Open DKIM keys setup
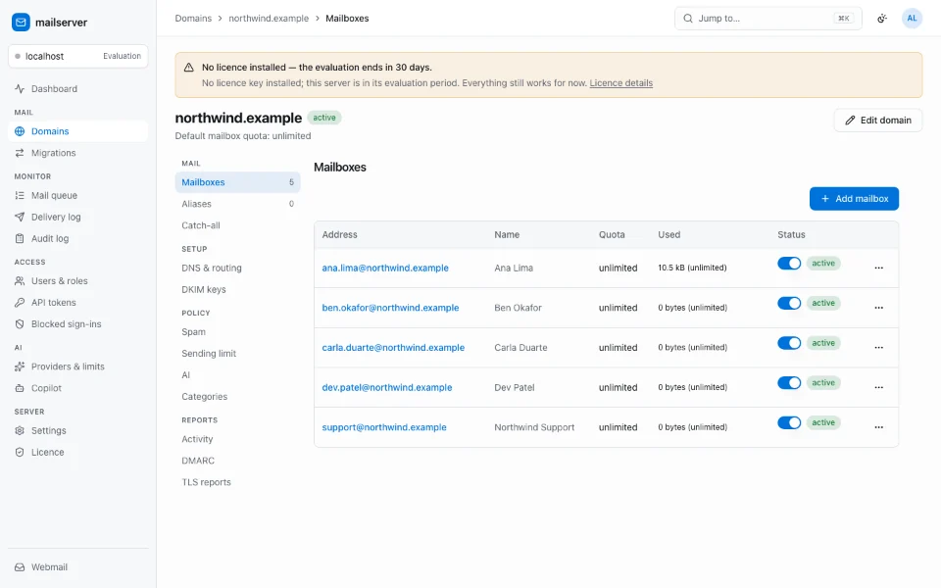Viewport: 941px width, 588px height. [x=237, y=290]
